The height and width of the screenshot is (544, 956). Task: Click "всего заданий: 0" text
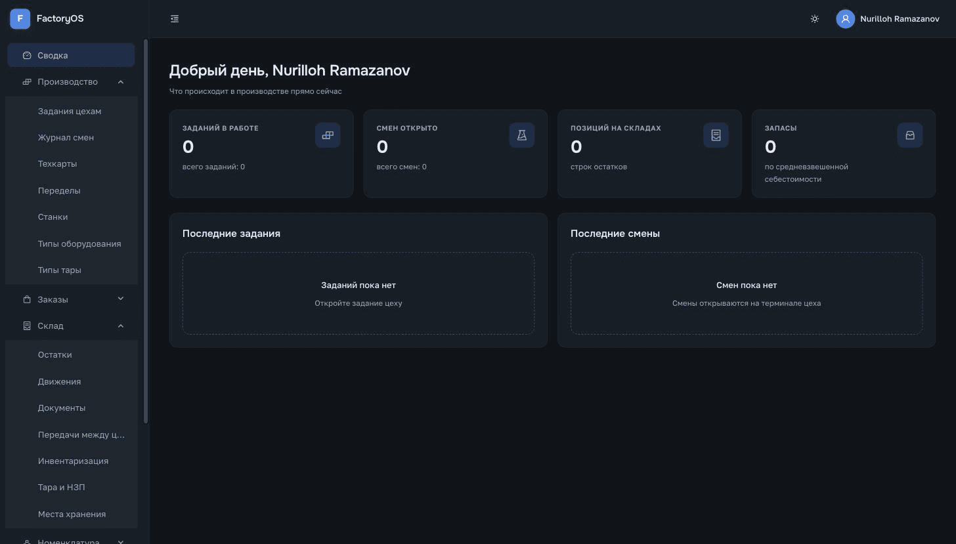coord(213,167)
